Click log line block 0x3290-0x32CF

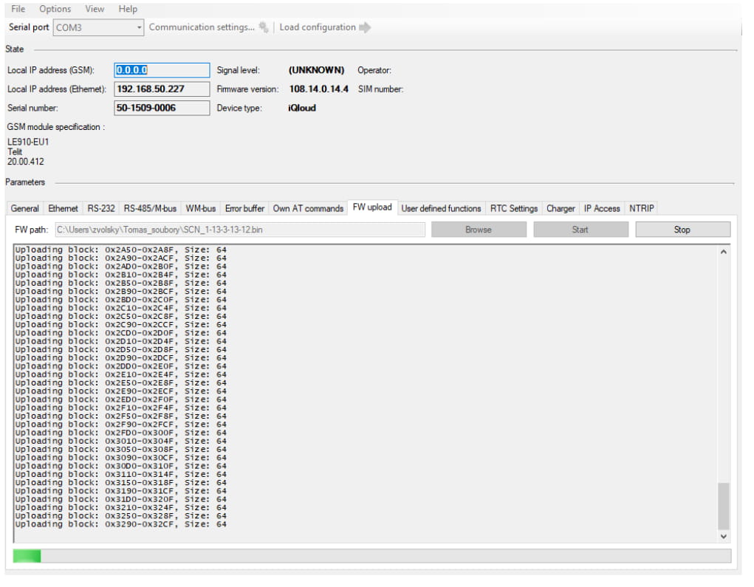pyautogui.click(x=120, y=524)
